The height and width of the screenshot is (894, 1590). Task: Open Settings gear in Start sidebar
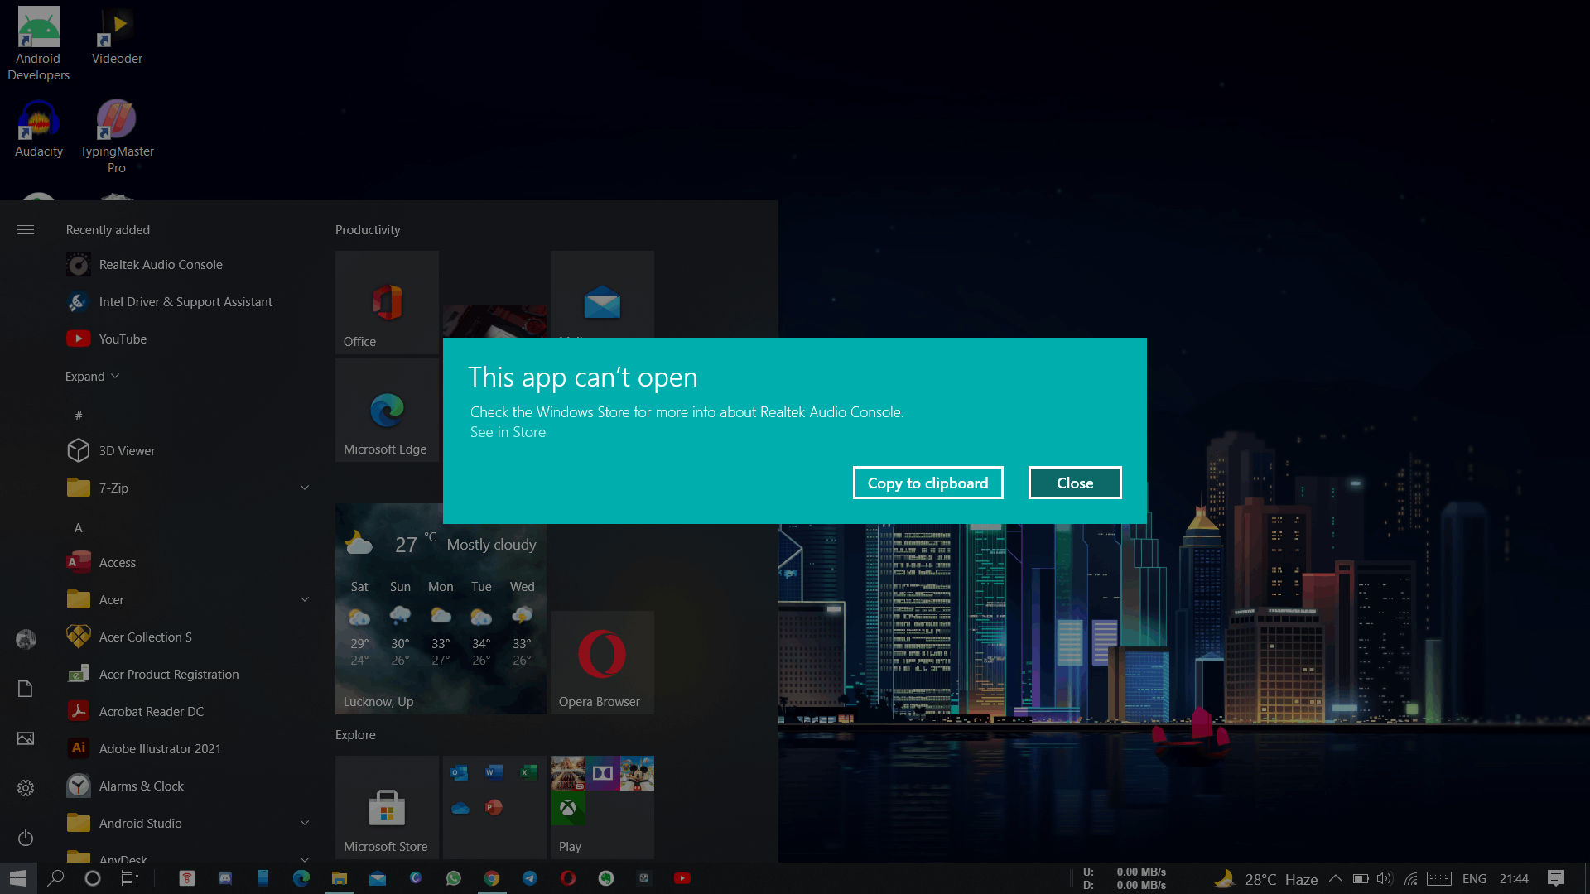click(26, 788)
